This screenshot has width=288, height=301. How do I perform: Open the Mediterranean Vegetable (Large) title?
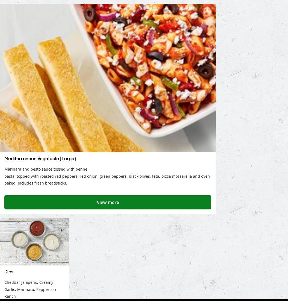click(x=40, y=159)
